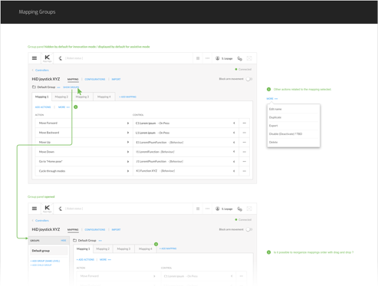The height and width of the screenshot is (286, 378).
Task: Select the Mapping 4 tab in the hidden-group-panel mockup
Action: coord(104,97)
